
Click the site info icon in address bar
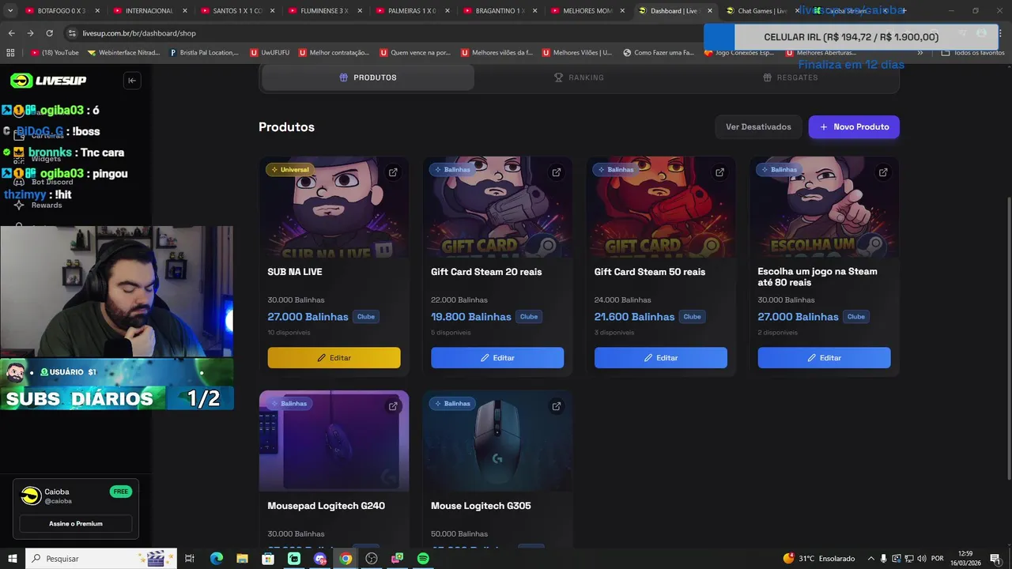(72, 33)
